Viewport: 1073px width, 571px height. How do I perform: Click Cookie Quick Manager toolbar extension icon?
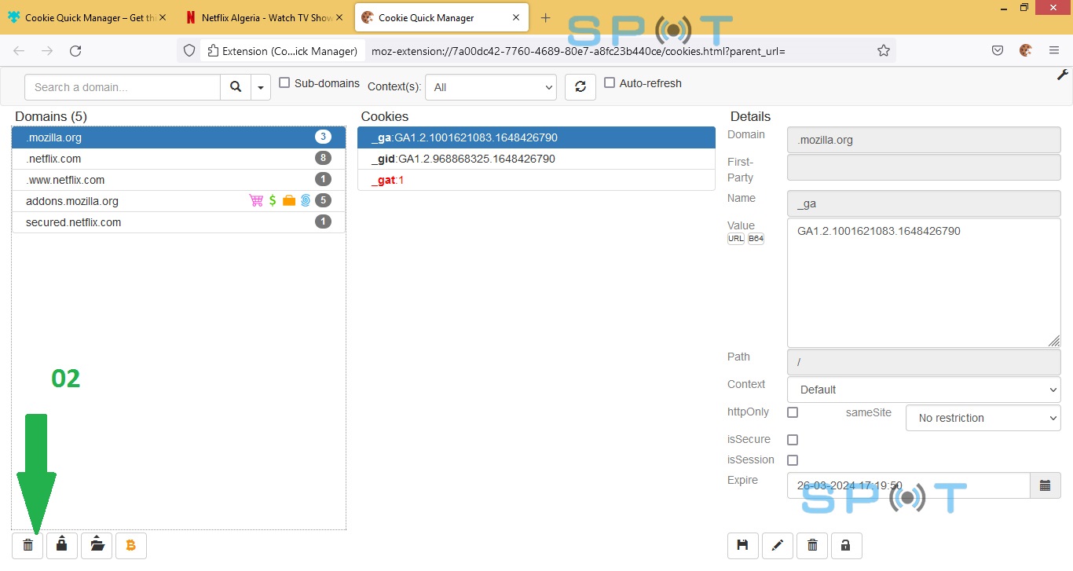(x=1026, y=51)
